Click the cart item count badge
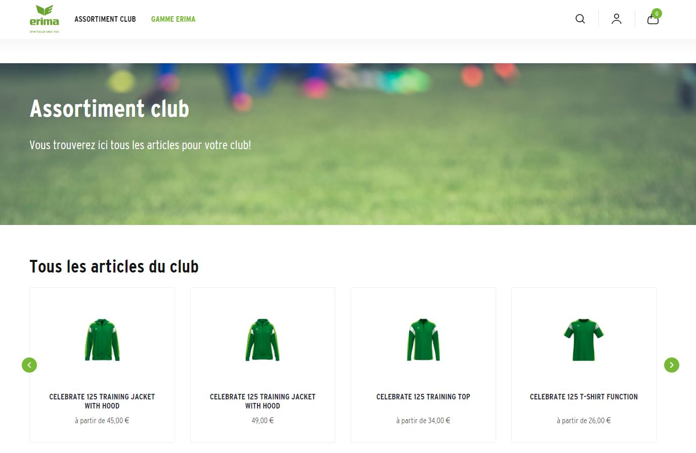The height and width of the screenshot is (453, 696). coord(657,14)
